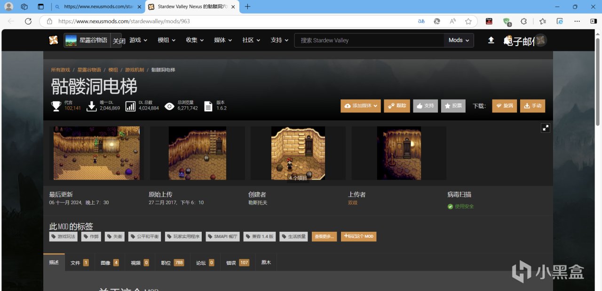602x291 pixels.
Task: Open the workspaces icon in title bar
Action: pos(24,7)
